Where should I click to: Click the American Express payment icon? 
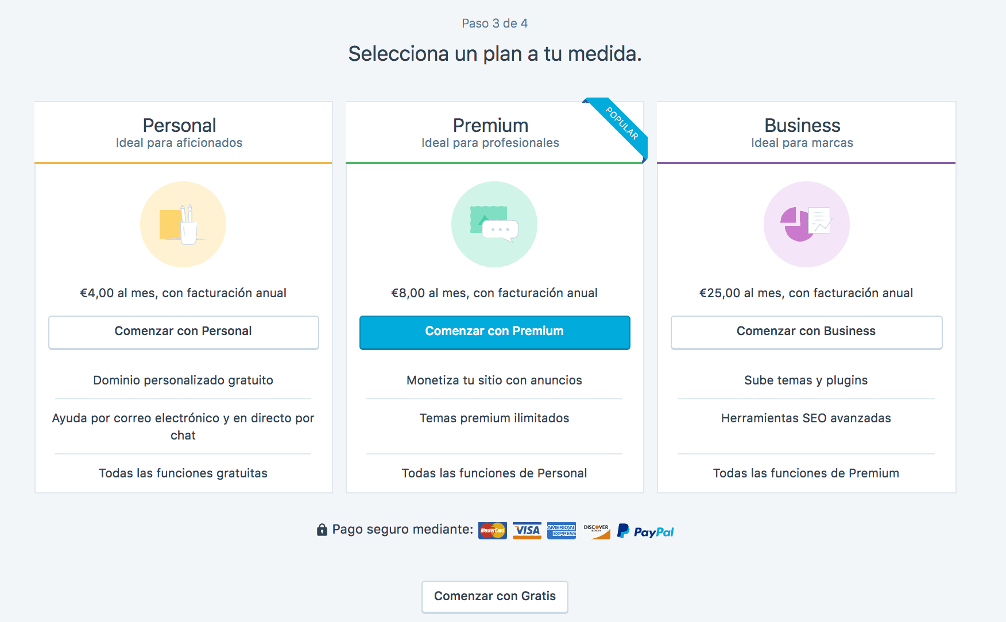[562, 531]
